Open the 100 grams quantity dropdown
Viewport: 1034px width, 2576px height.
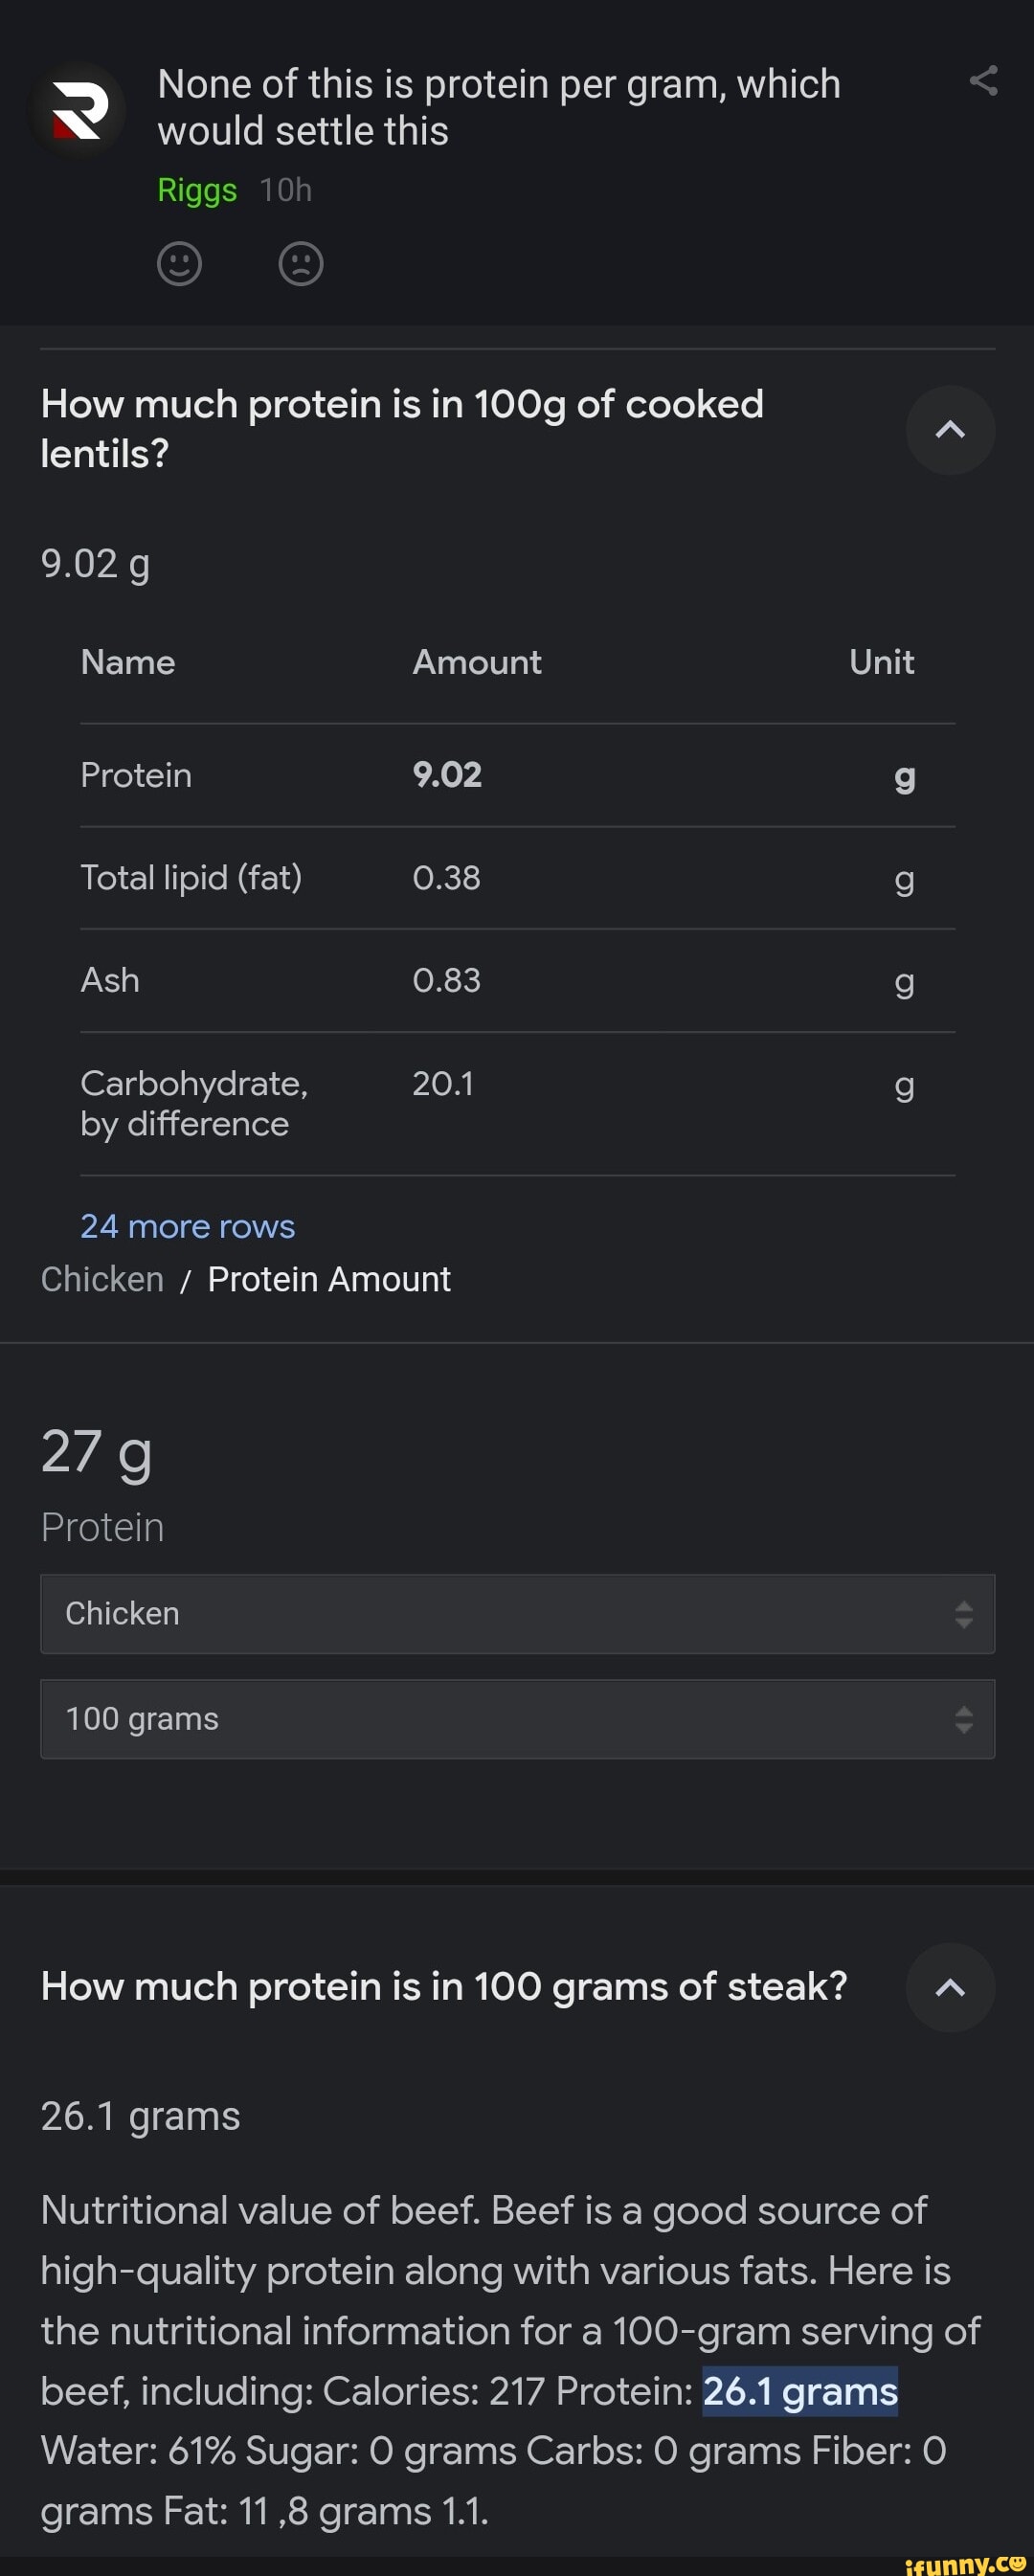(x=517, y=1718)
